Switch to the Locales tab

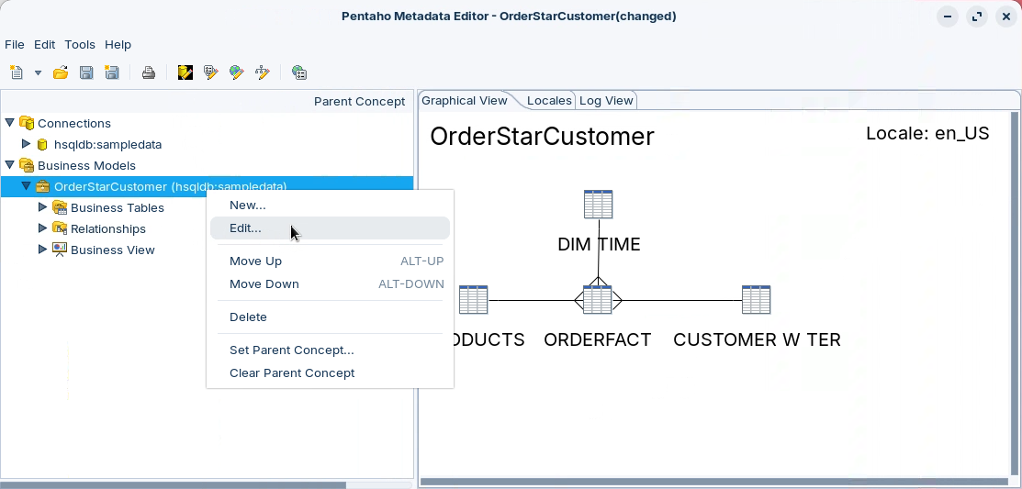[x=549, y=101]
